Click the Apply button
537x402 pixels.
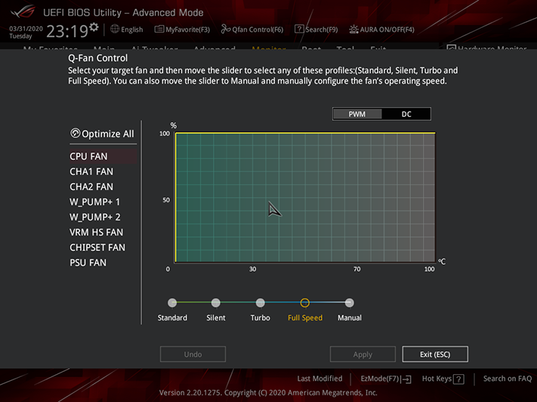[363, 354]
